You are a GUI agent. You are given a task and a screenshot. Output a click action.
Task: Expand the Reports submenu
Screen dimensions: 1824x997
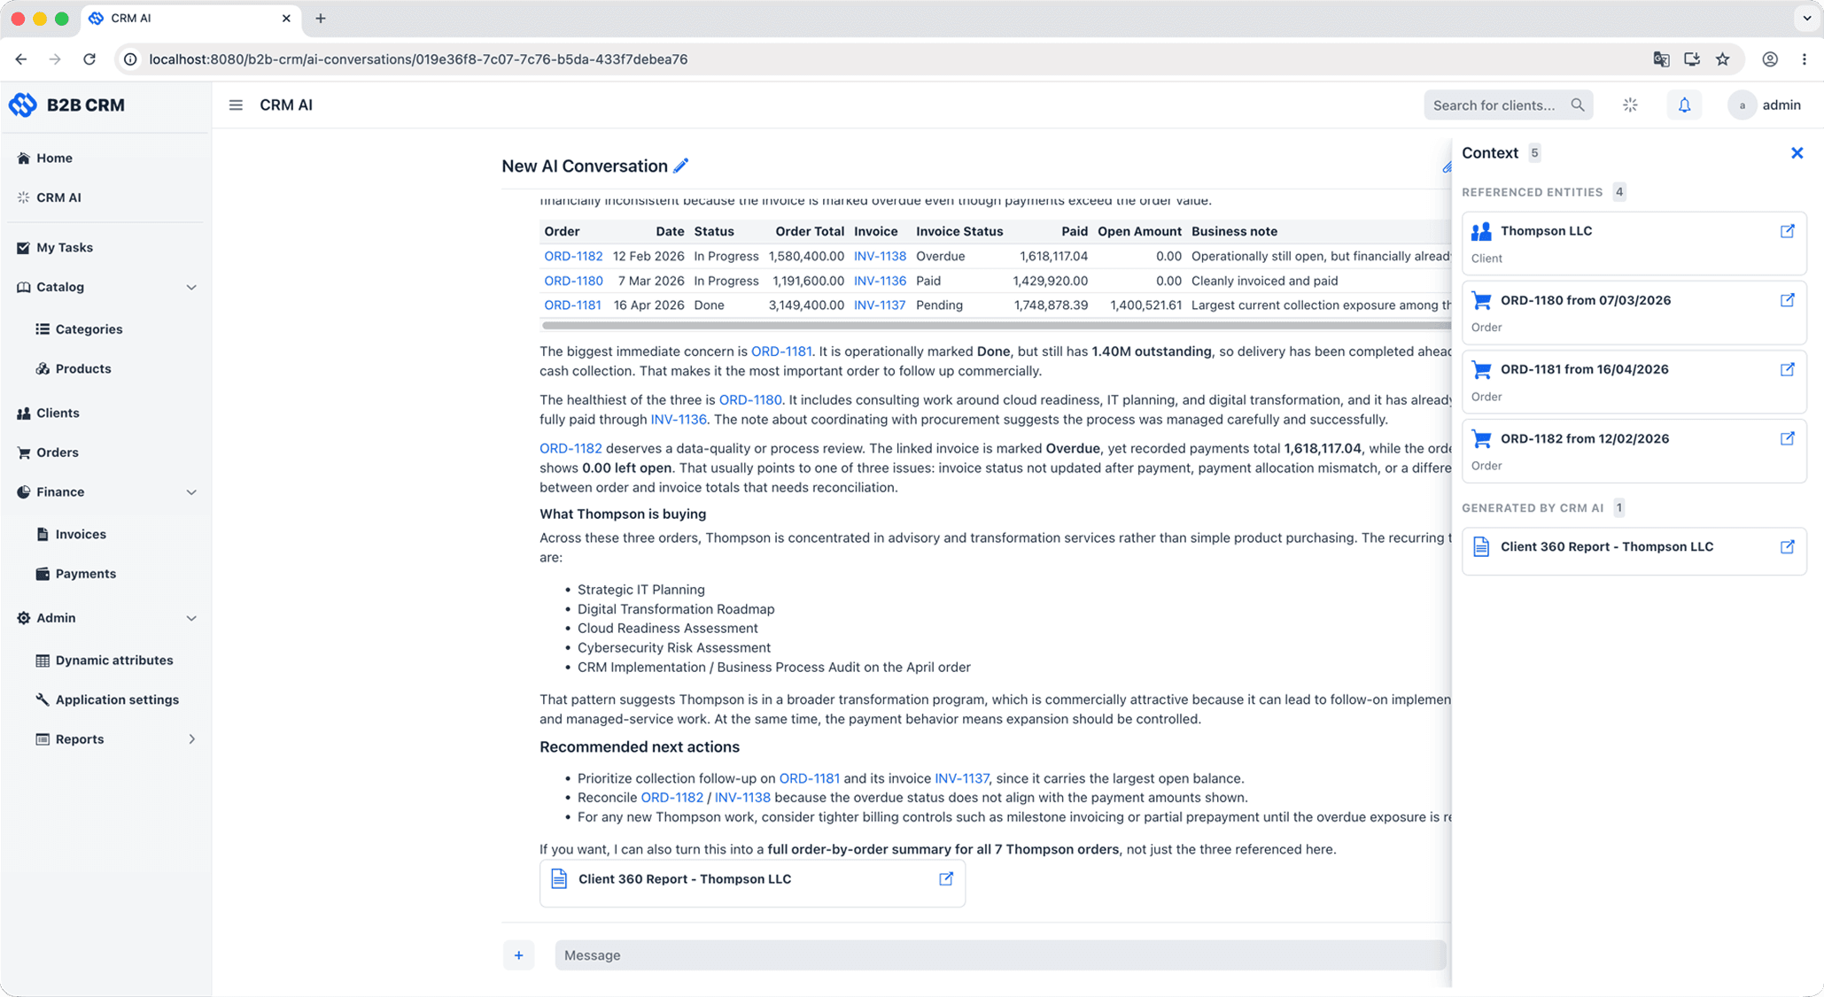pos(191,739)
